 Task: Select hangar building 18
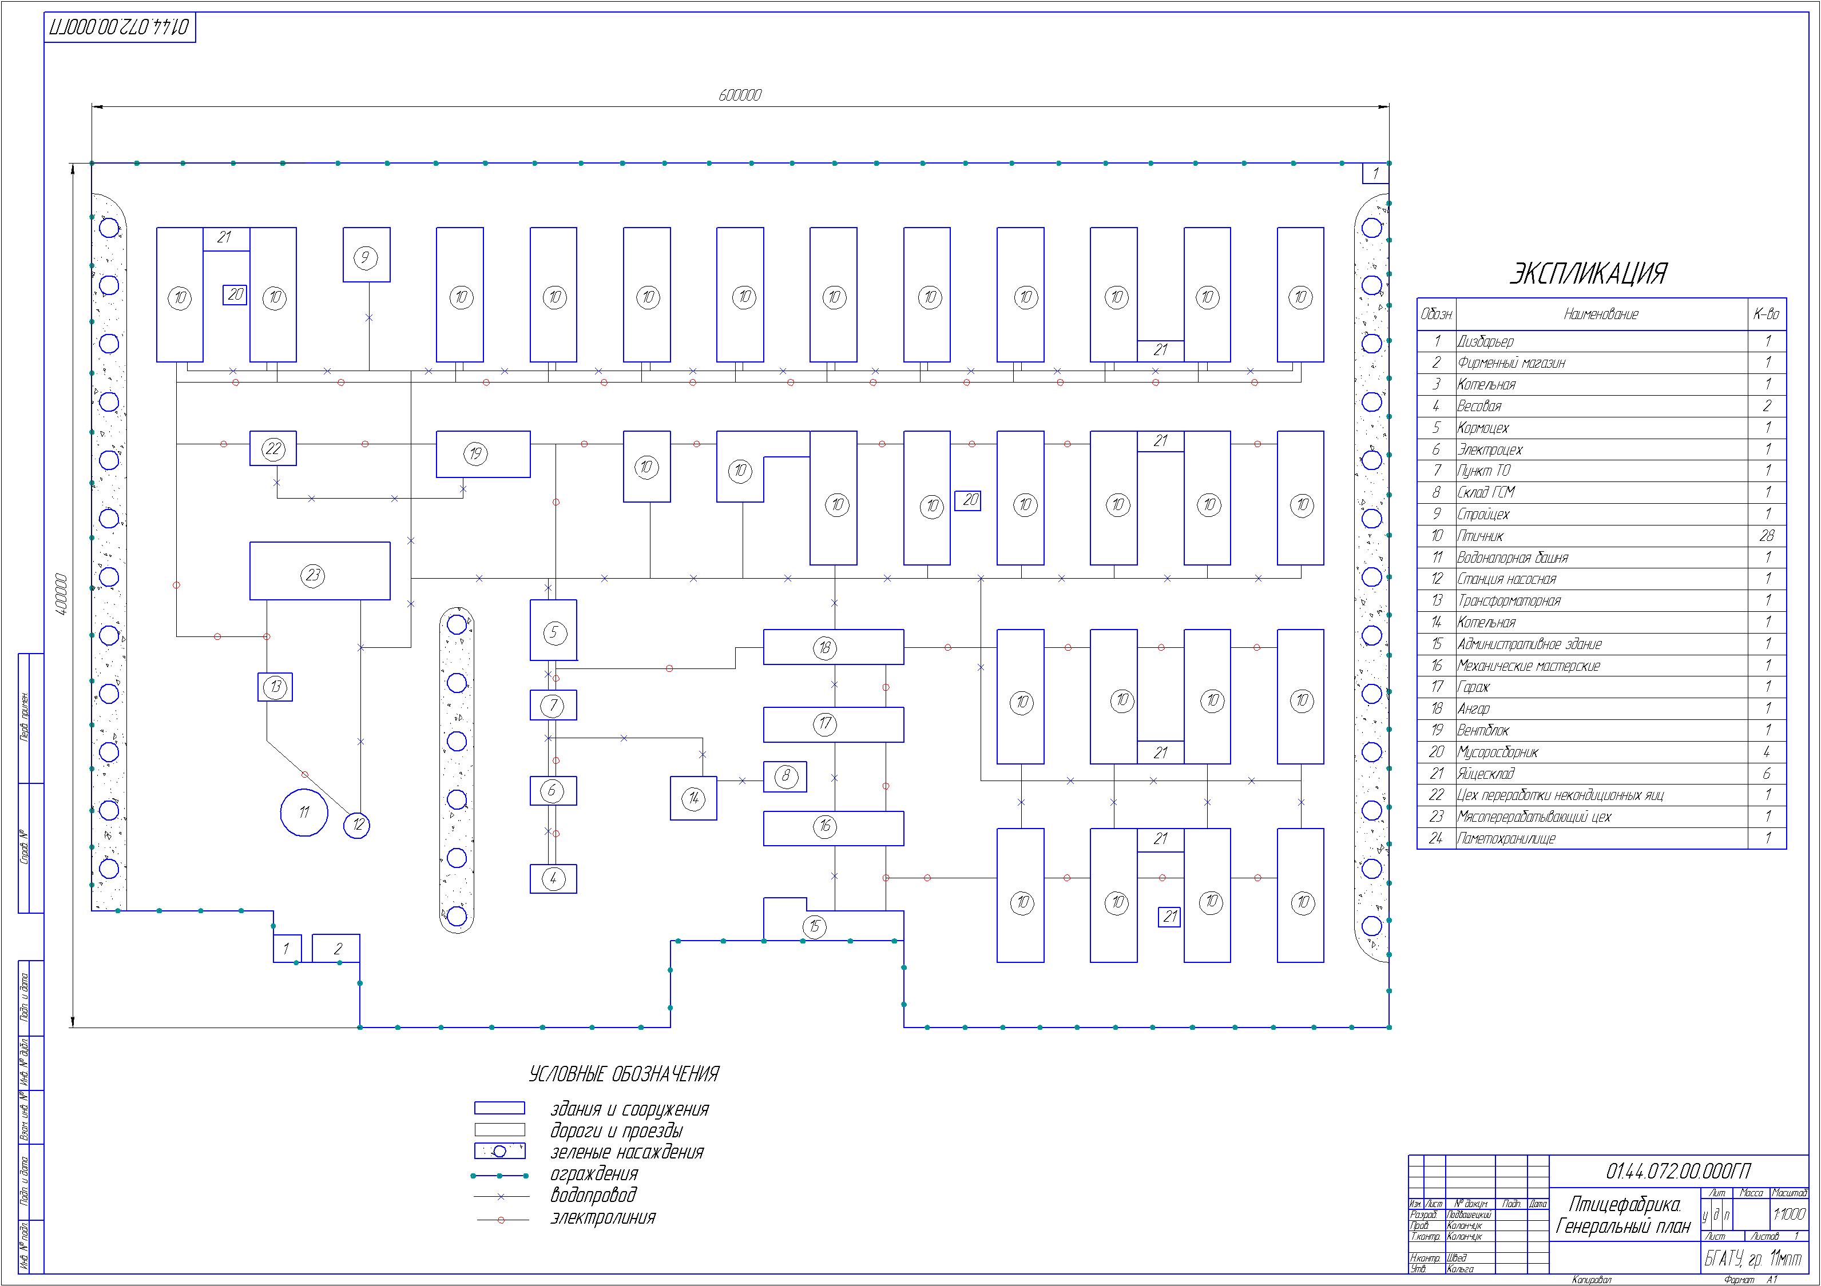point(834,647)
